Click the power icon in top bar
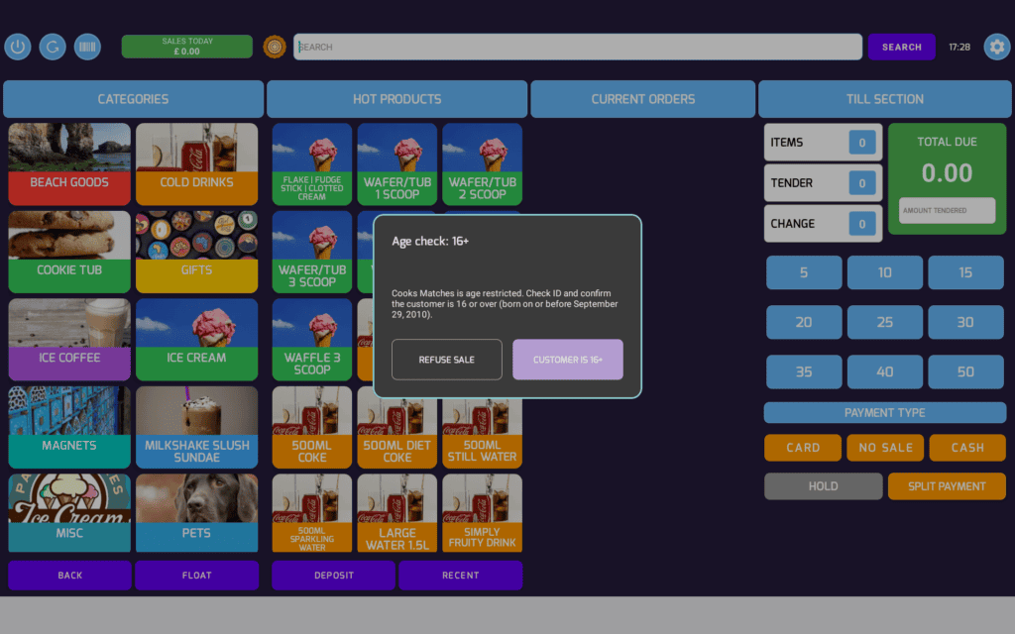This screenshot has width=1015, height=634. [x=18, y=47]
